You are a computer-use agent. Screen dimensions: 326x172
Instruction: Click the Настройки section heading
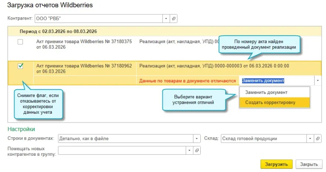(x=21, y=129)
